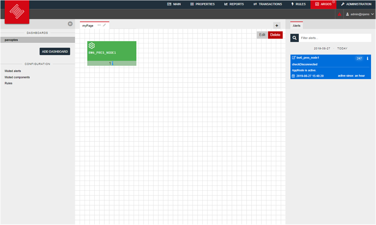The image size is (376, 225).
Task: Click the red Delete button
Action: (x=275, y=35)
